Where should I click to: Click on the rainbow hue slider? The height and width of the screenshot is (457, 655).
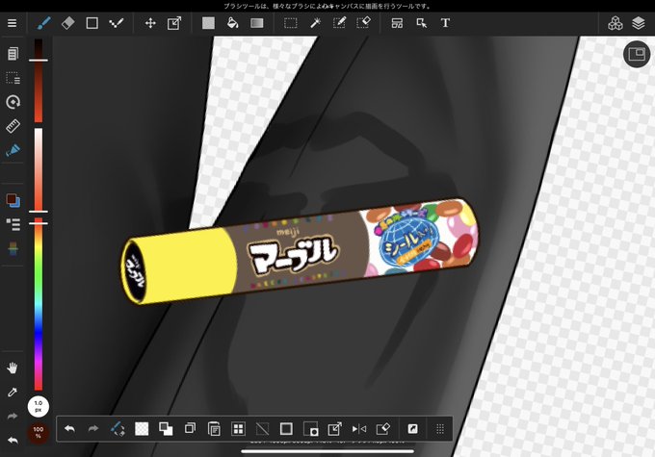[x=39, y=304]
